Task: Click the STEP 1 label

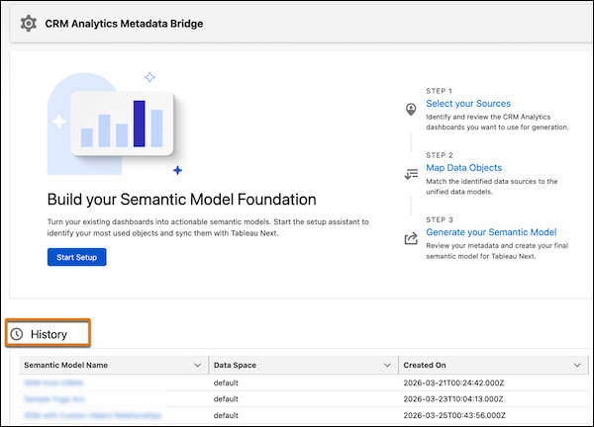Action: click(x=439, y=91)
